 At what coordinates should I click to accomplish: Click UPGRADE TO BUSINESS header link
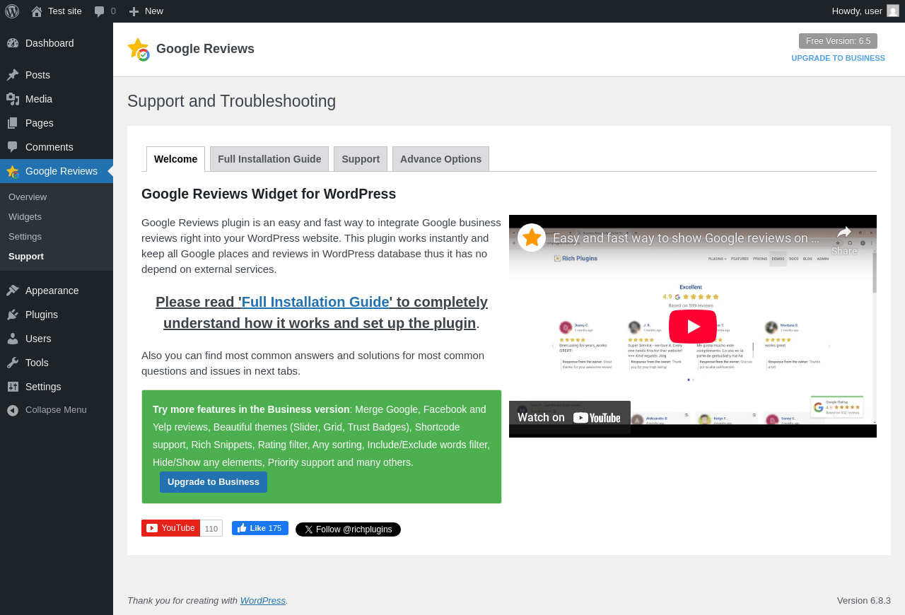pos(838,58)
